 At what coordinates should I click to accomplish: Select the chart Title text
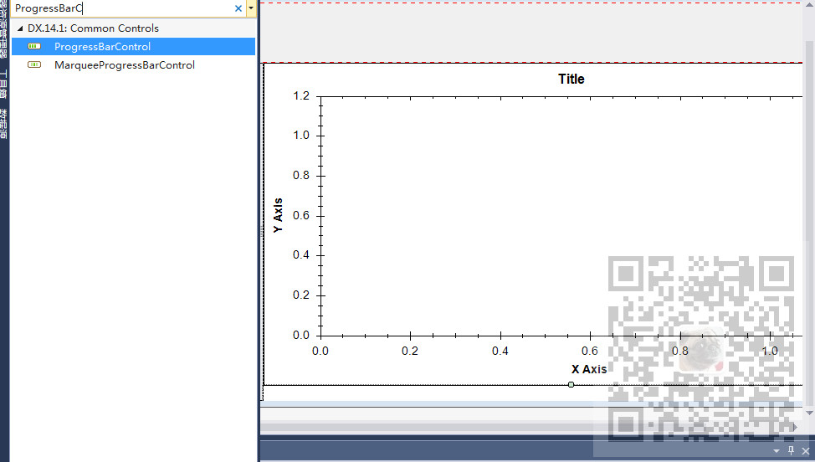coord(572,79)
